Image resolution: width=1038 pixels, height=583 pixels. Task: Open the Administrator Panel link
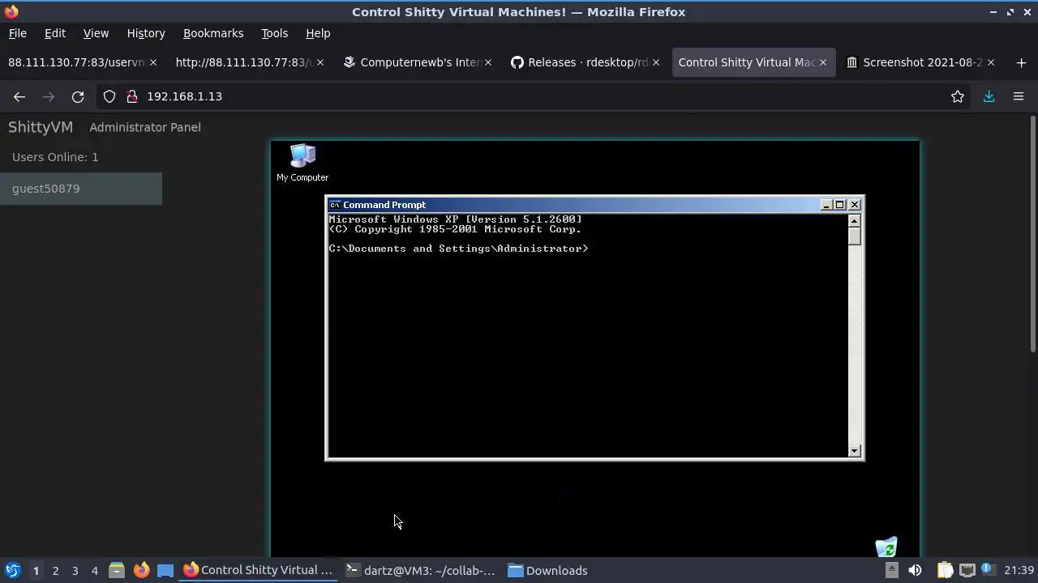coord(145,127)
